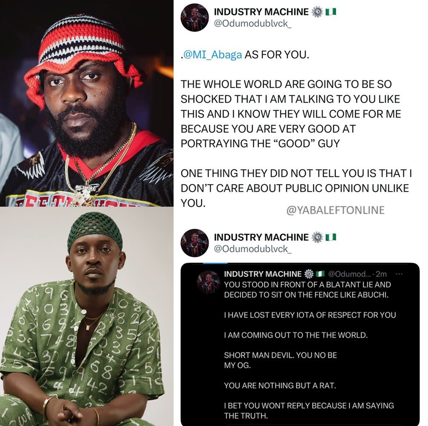Click the Nigerian flag emoji in top tweet header

click(331, 12)
